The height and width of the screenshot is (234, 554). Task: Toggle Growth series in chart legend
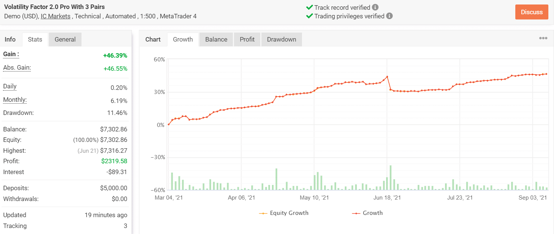[367, 213]
